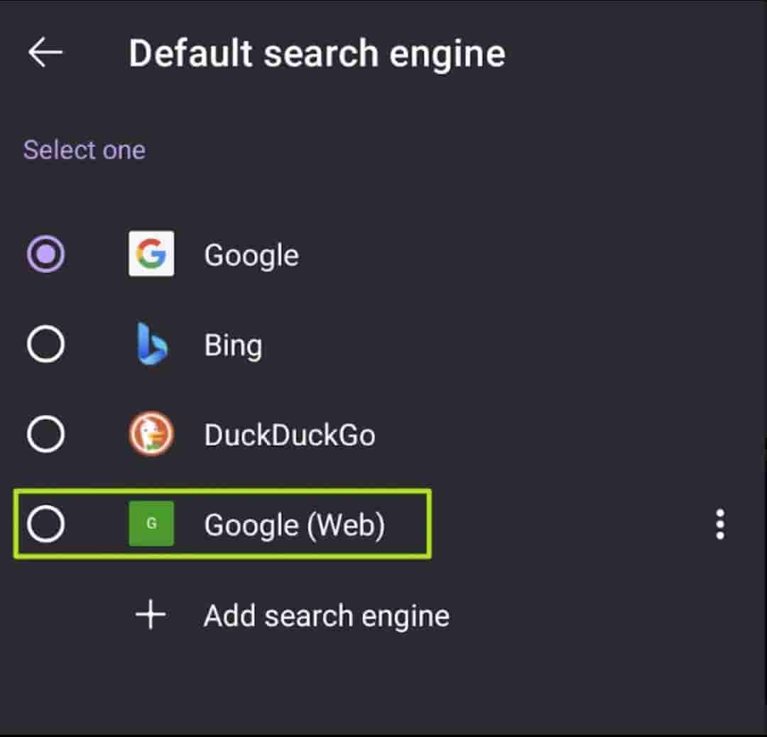
Task: Click the Google (Web) text label
Action: coord(294,525)
